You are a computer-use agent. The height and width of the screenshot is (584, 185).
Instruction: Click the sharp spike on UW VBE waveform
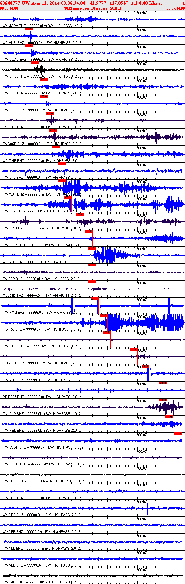[x=148, y=509]
